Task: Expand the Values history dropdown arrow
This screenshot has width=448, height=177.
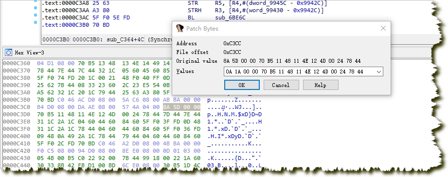Action: coord(379,71)
